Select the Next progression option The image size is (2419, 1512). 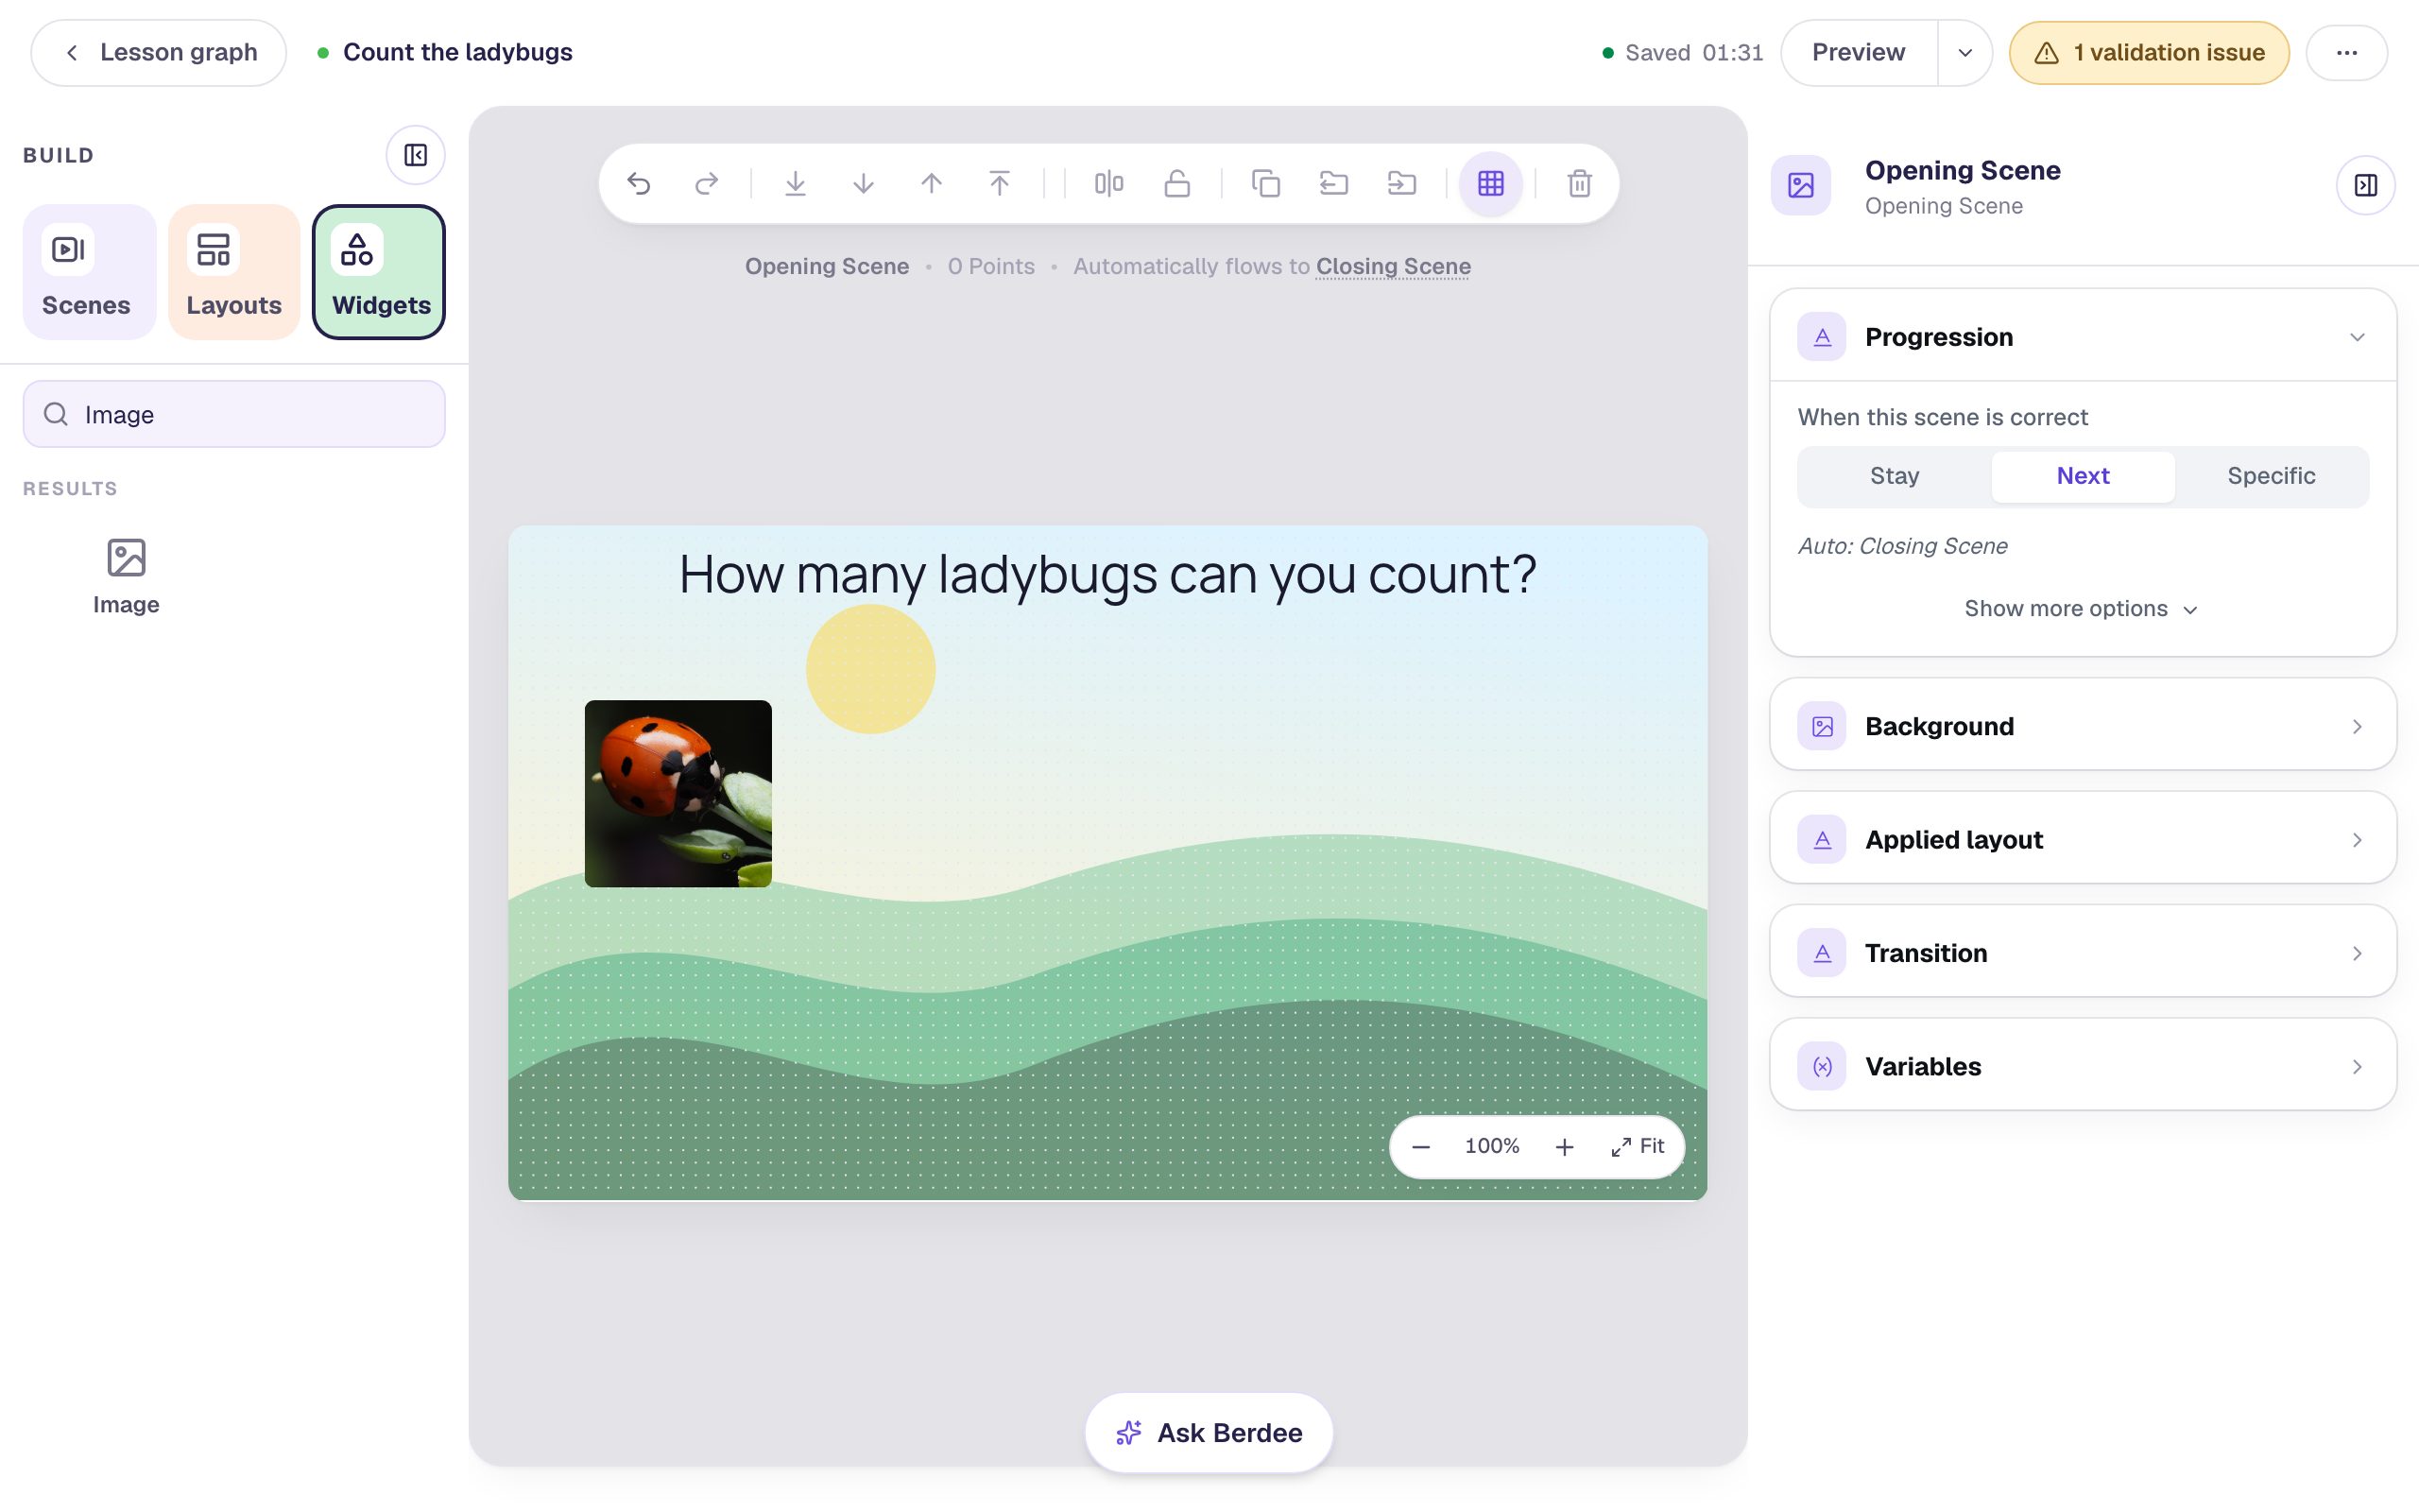pyautogui.click(x=2083, y=476)
